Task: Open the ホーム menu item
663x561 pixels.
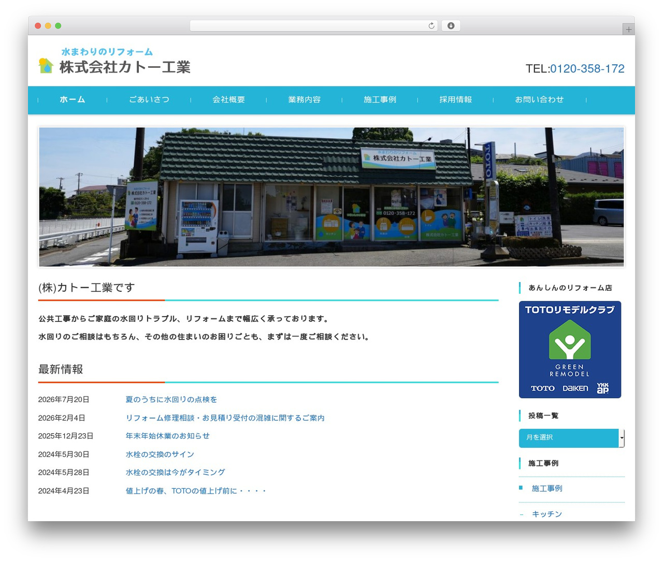Action: (x=73, y=100)
